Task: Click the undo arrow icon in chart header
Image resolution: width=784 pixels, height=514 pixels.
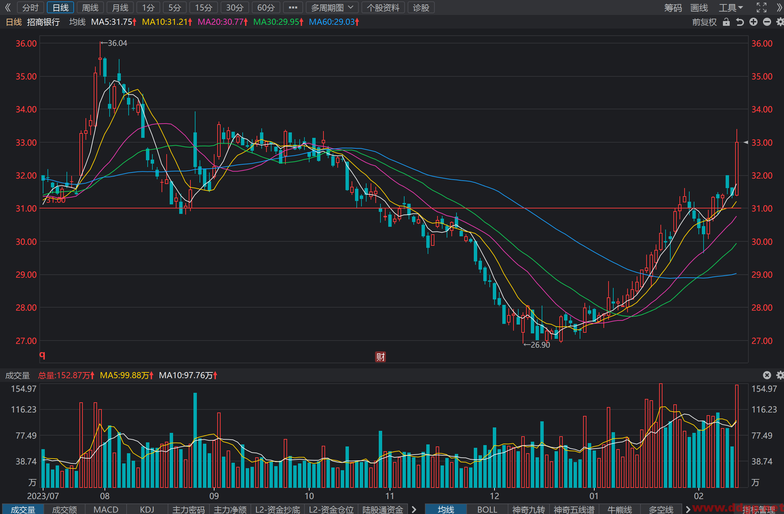Action: tap(740, 22)
